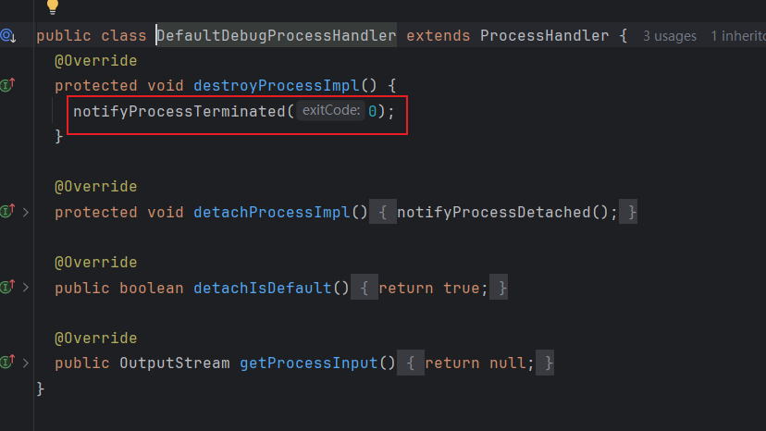Open the 1 inheritor hint
This screenshot has height=431, width=766.
click(x=737, y=36)
